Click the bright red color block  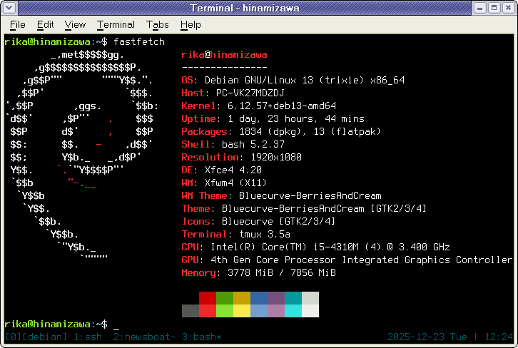tap(208, 311)
